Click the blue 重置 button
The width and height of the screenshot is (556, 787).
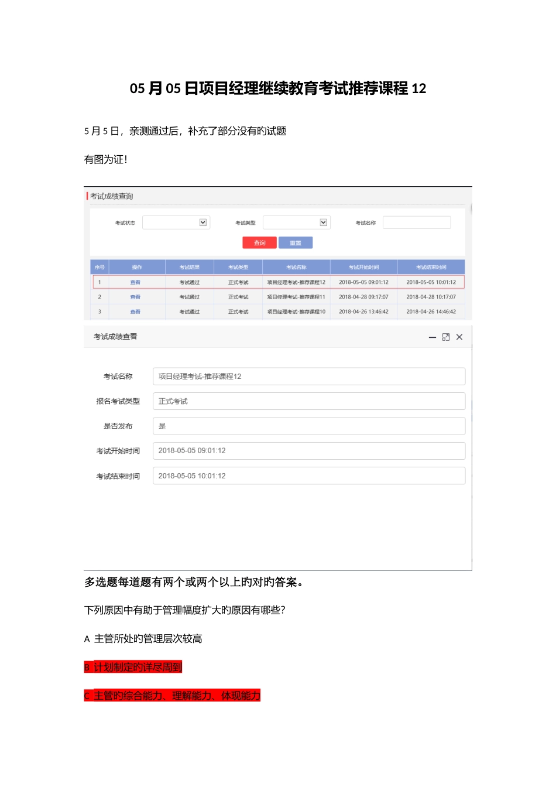[296, 243]
